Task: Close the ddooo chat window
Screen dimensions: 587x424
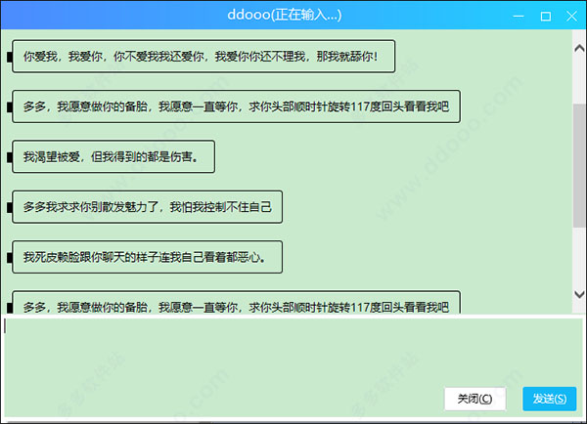Action: [x=571, y=16]
